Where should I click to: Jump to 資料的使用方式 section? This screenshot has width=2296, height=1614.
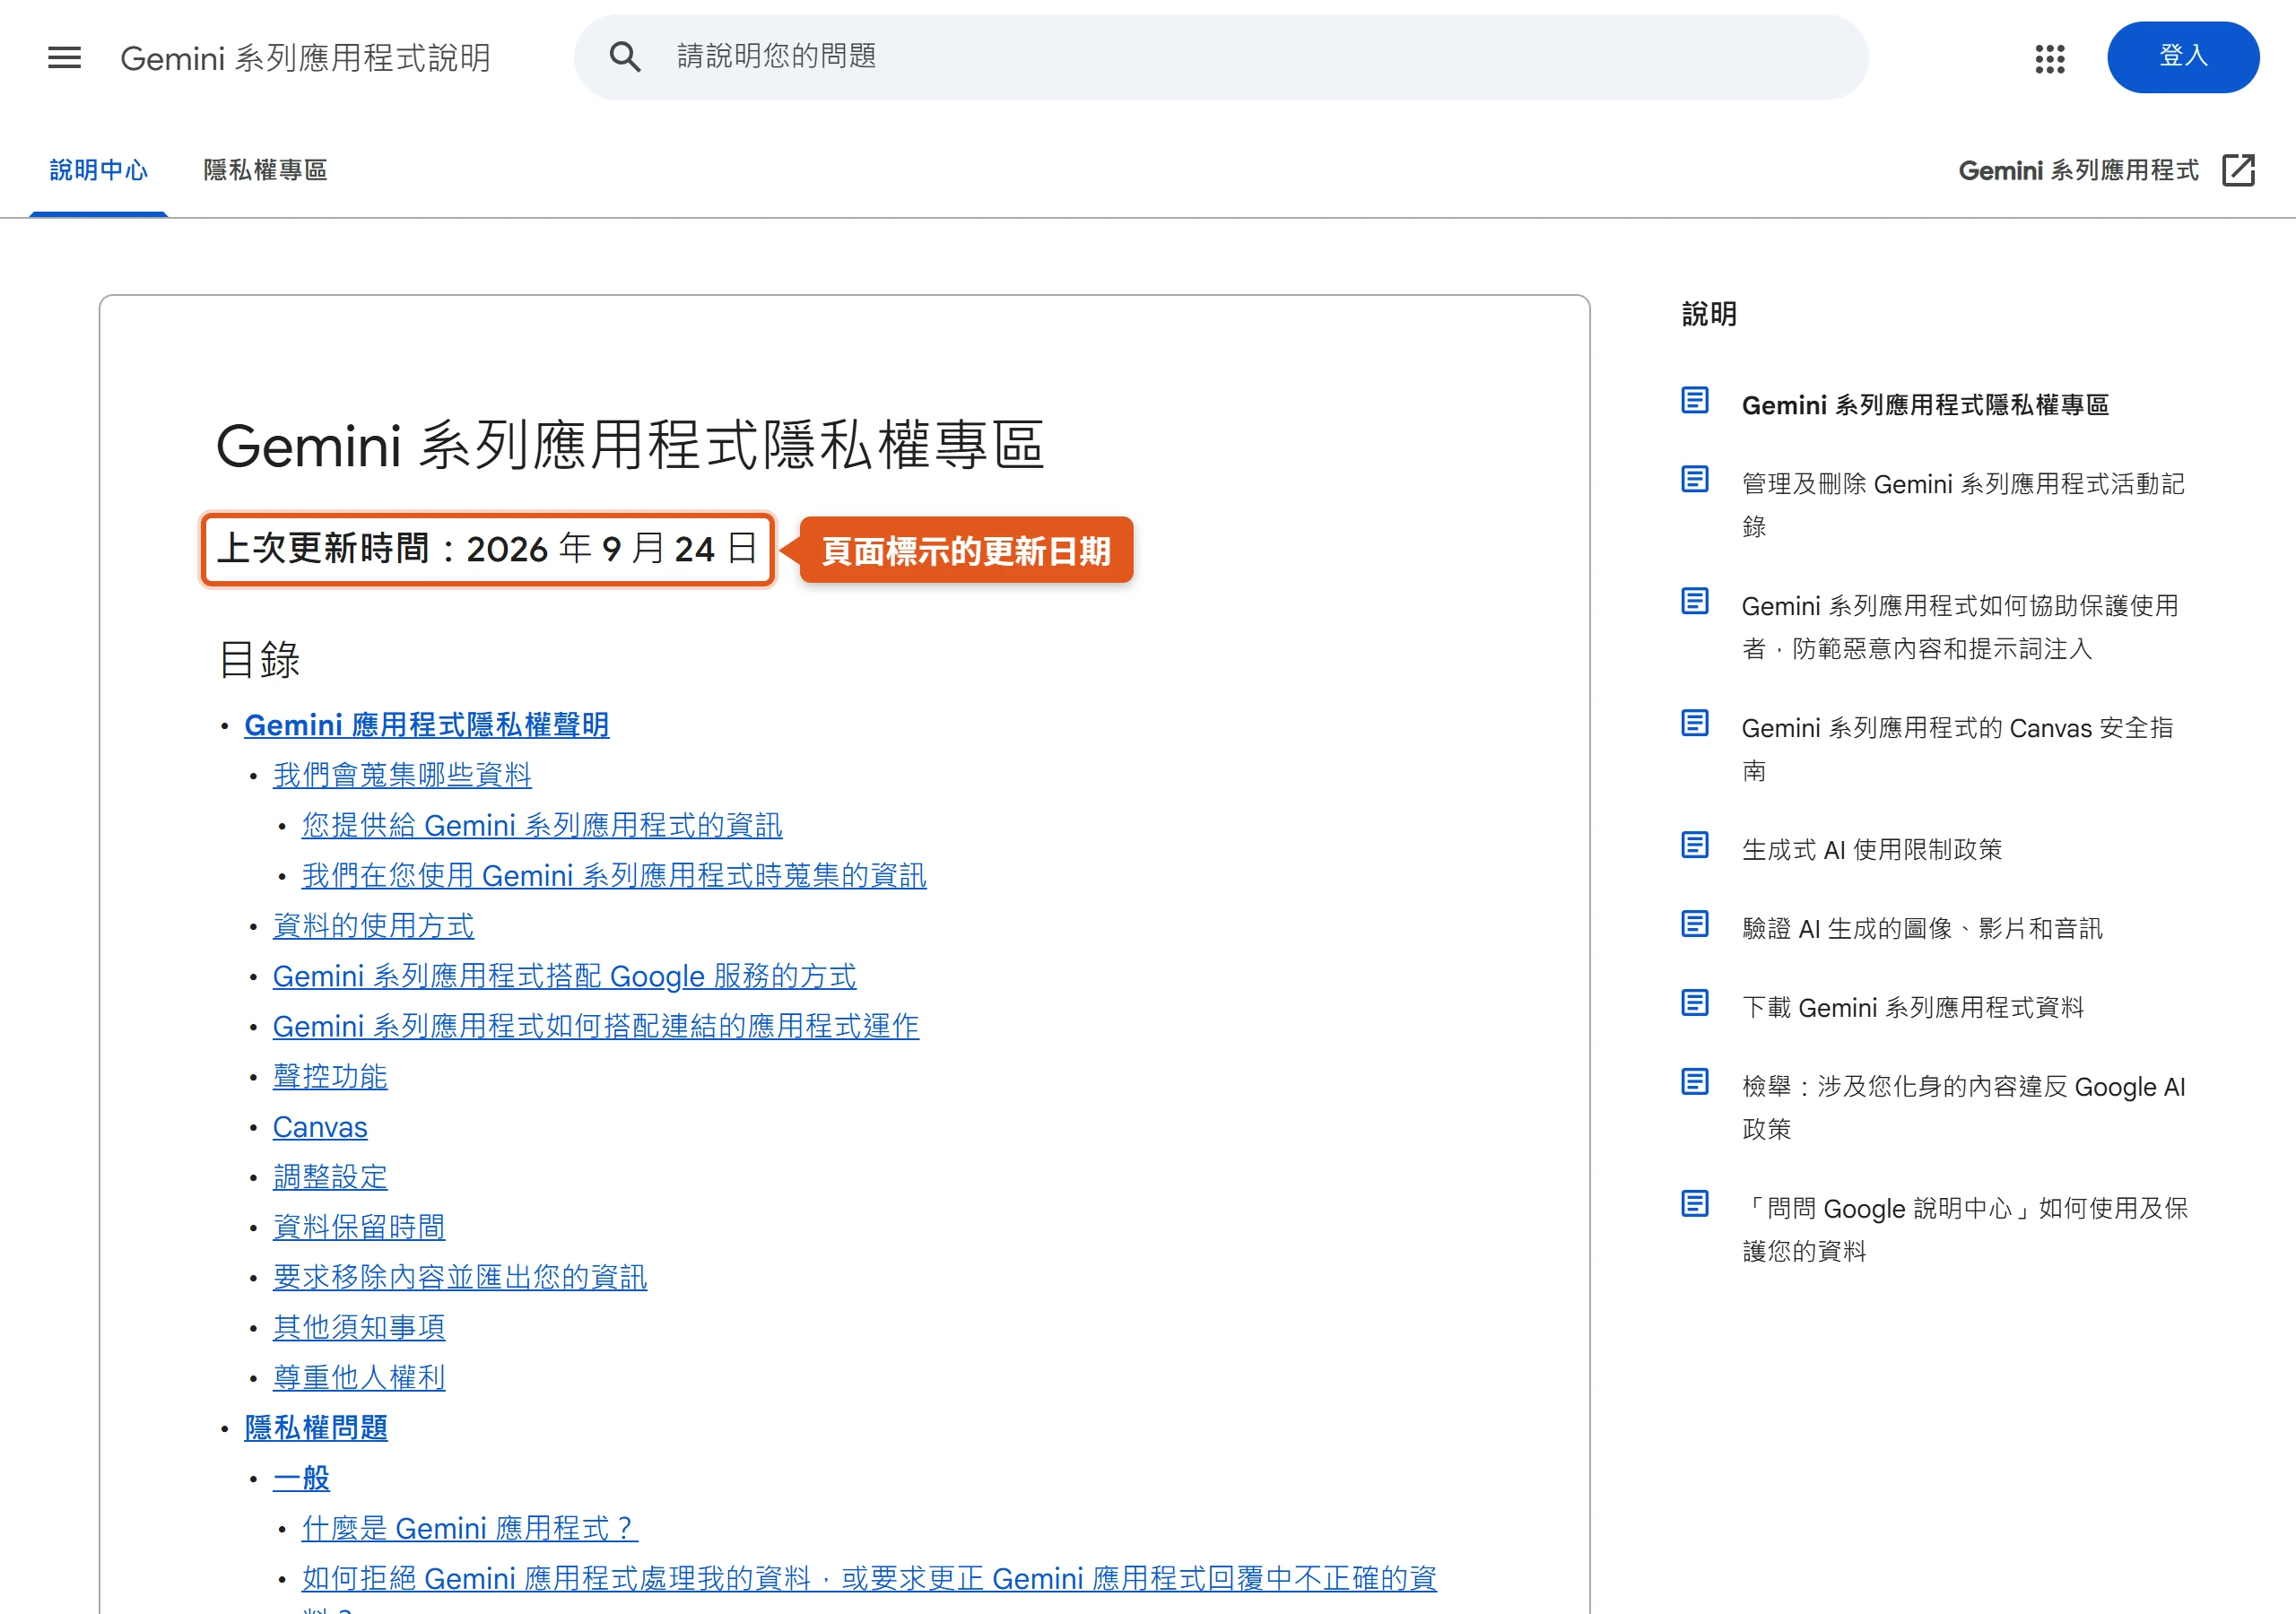[373, 926]
